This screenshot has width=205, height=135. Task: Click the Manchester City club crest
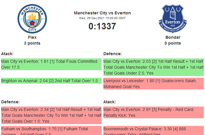point(32,18)
